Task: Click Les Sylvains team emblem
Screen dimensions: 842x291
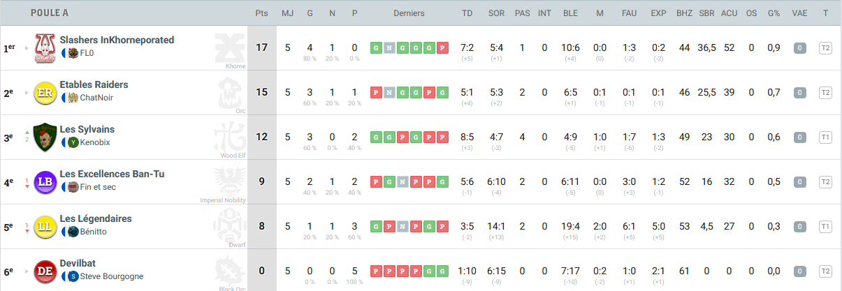Action: pyautogui.click(x=45, y=137)
